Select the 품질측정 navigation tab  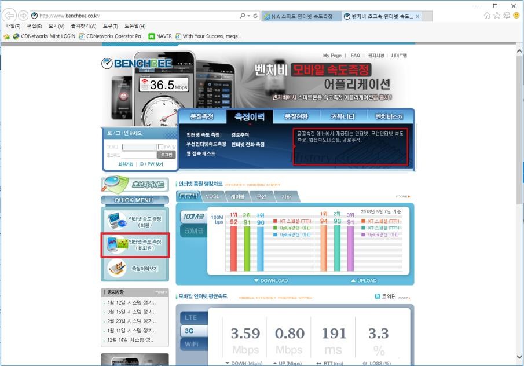click(x=202, y=116)
